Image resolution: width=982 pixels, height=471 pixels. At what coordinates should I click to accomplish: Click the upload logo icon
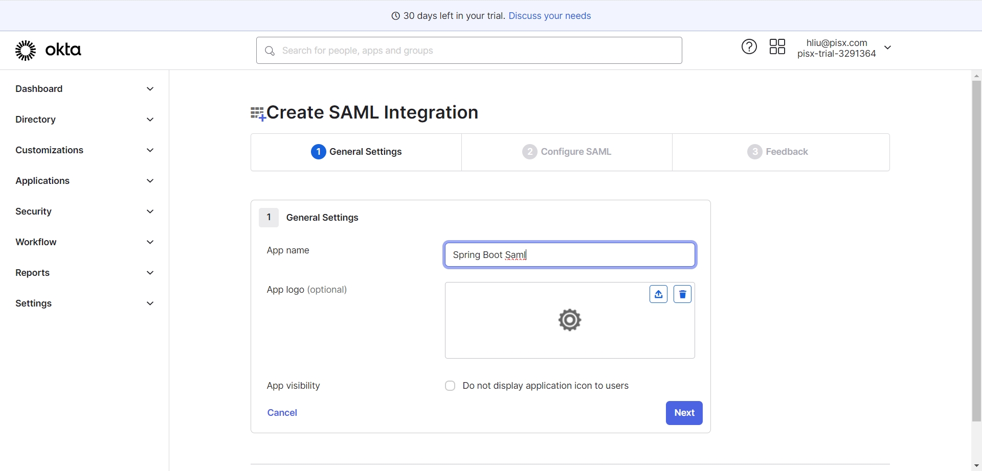pyautogui.click(x=658, y=294)
